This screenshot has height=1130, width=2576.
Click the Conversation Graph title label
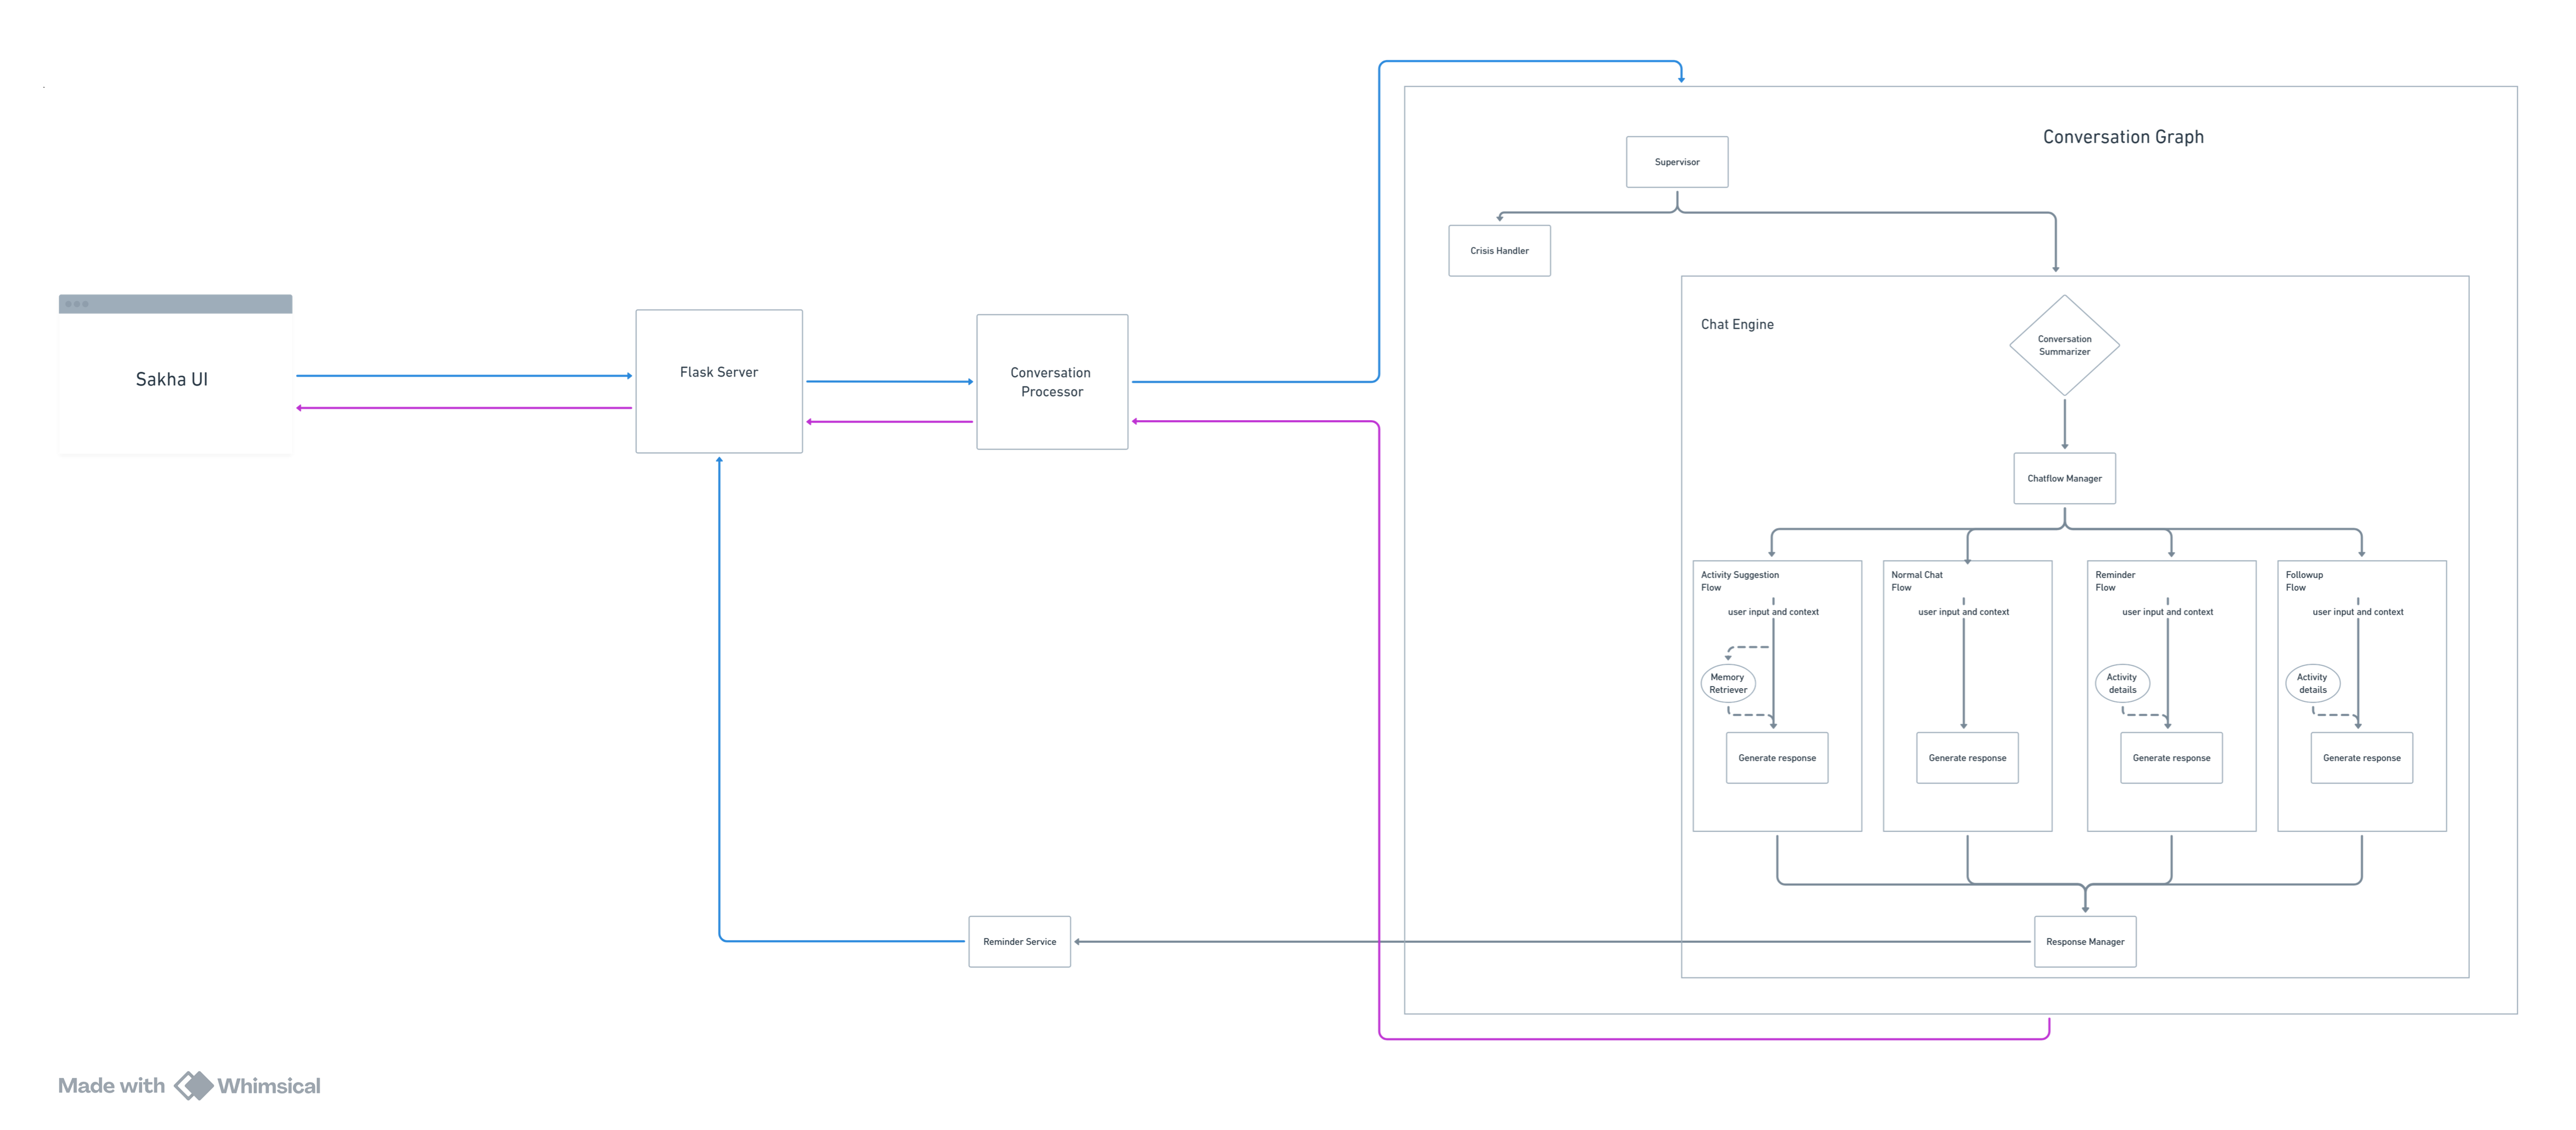click(x=2123, y=136)
